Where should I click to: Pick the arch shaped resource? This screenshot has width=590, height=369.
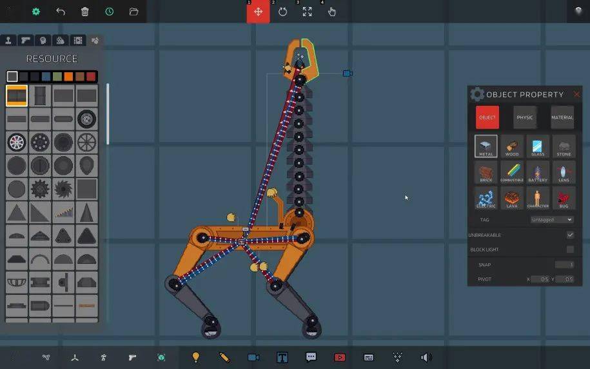40,259
